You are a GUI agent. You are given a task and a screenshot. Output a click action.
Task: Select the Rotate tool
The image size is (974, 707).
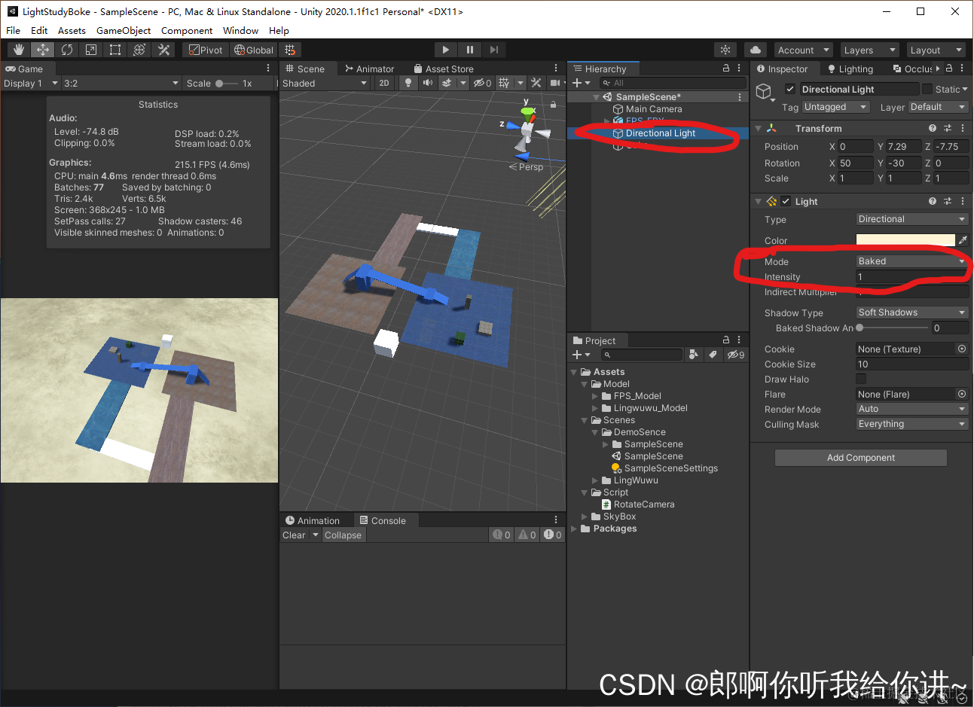point(67,50)
